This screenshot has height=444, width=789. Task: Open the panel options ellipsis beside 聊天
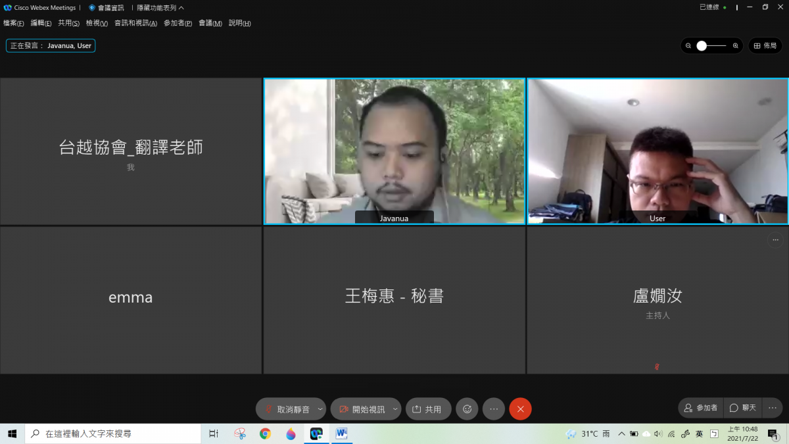click(x=772, y=408)
